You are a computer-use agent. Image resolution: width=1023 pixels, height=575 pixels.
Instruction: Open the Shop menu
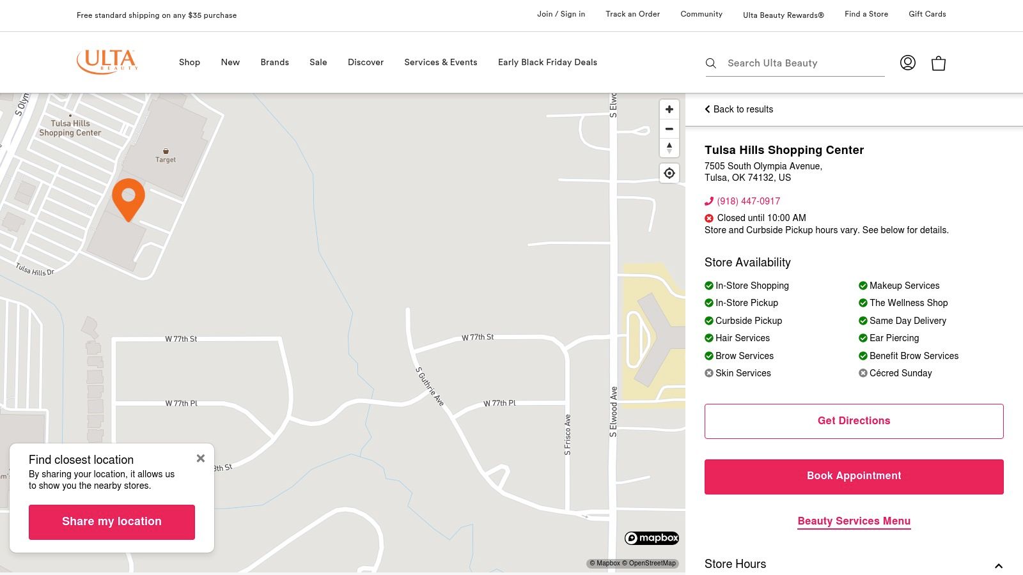pos(189,62)
